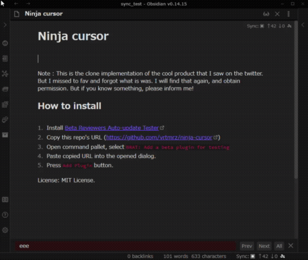Click the Add Plugin code text

[78, 166]
